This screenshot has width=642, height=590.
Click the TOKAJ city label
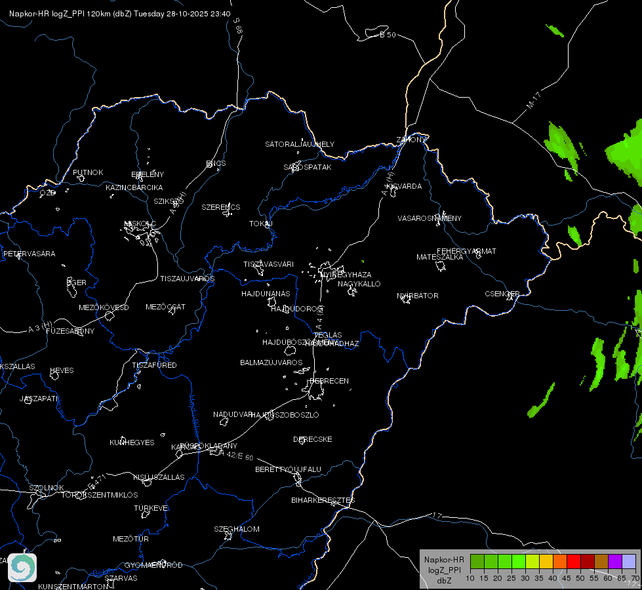261,224
